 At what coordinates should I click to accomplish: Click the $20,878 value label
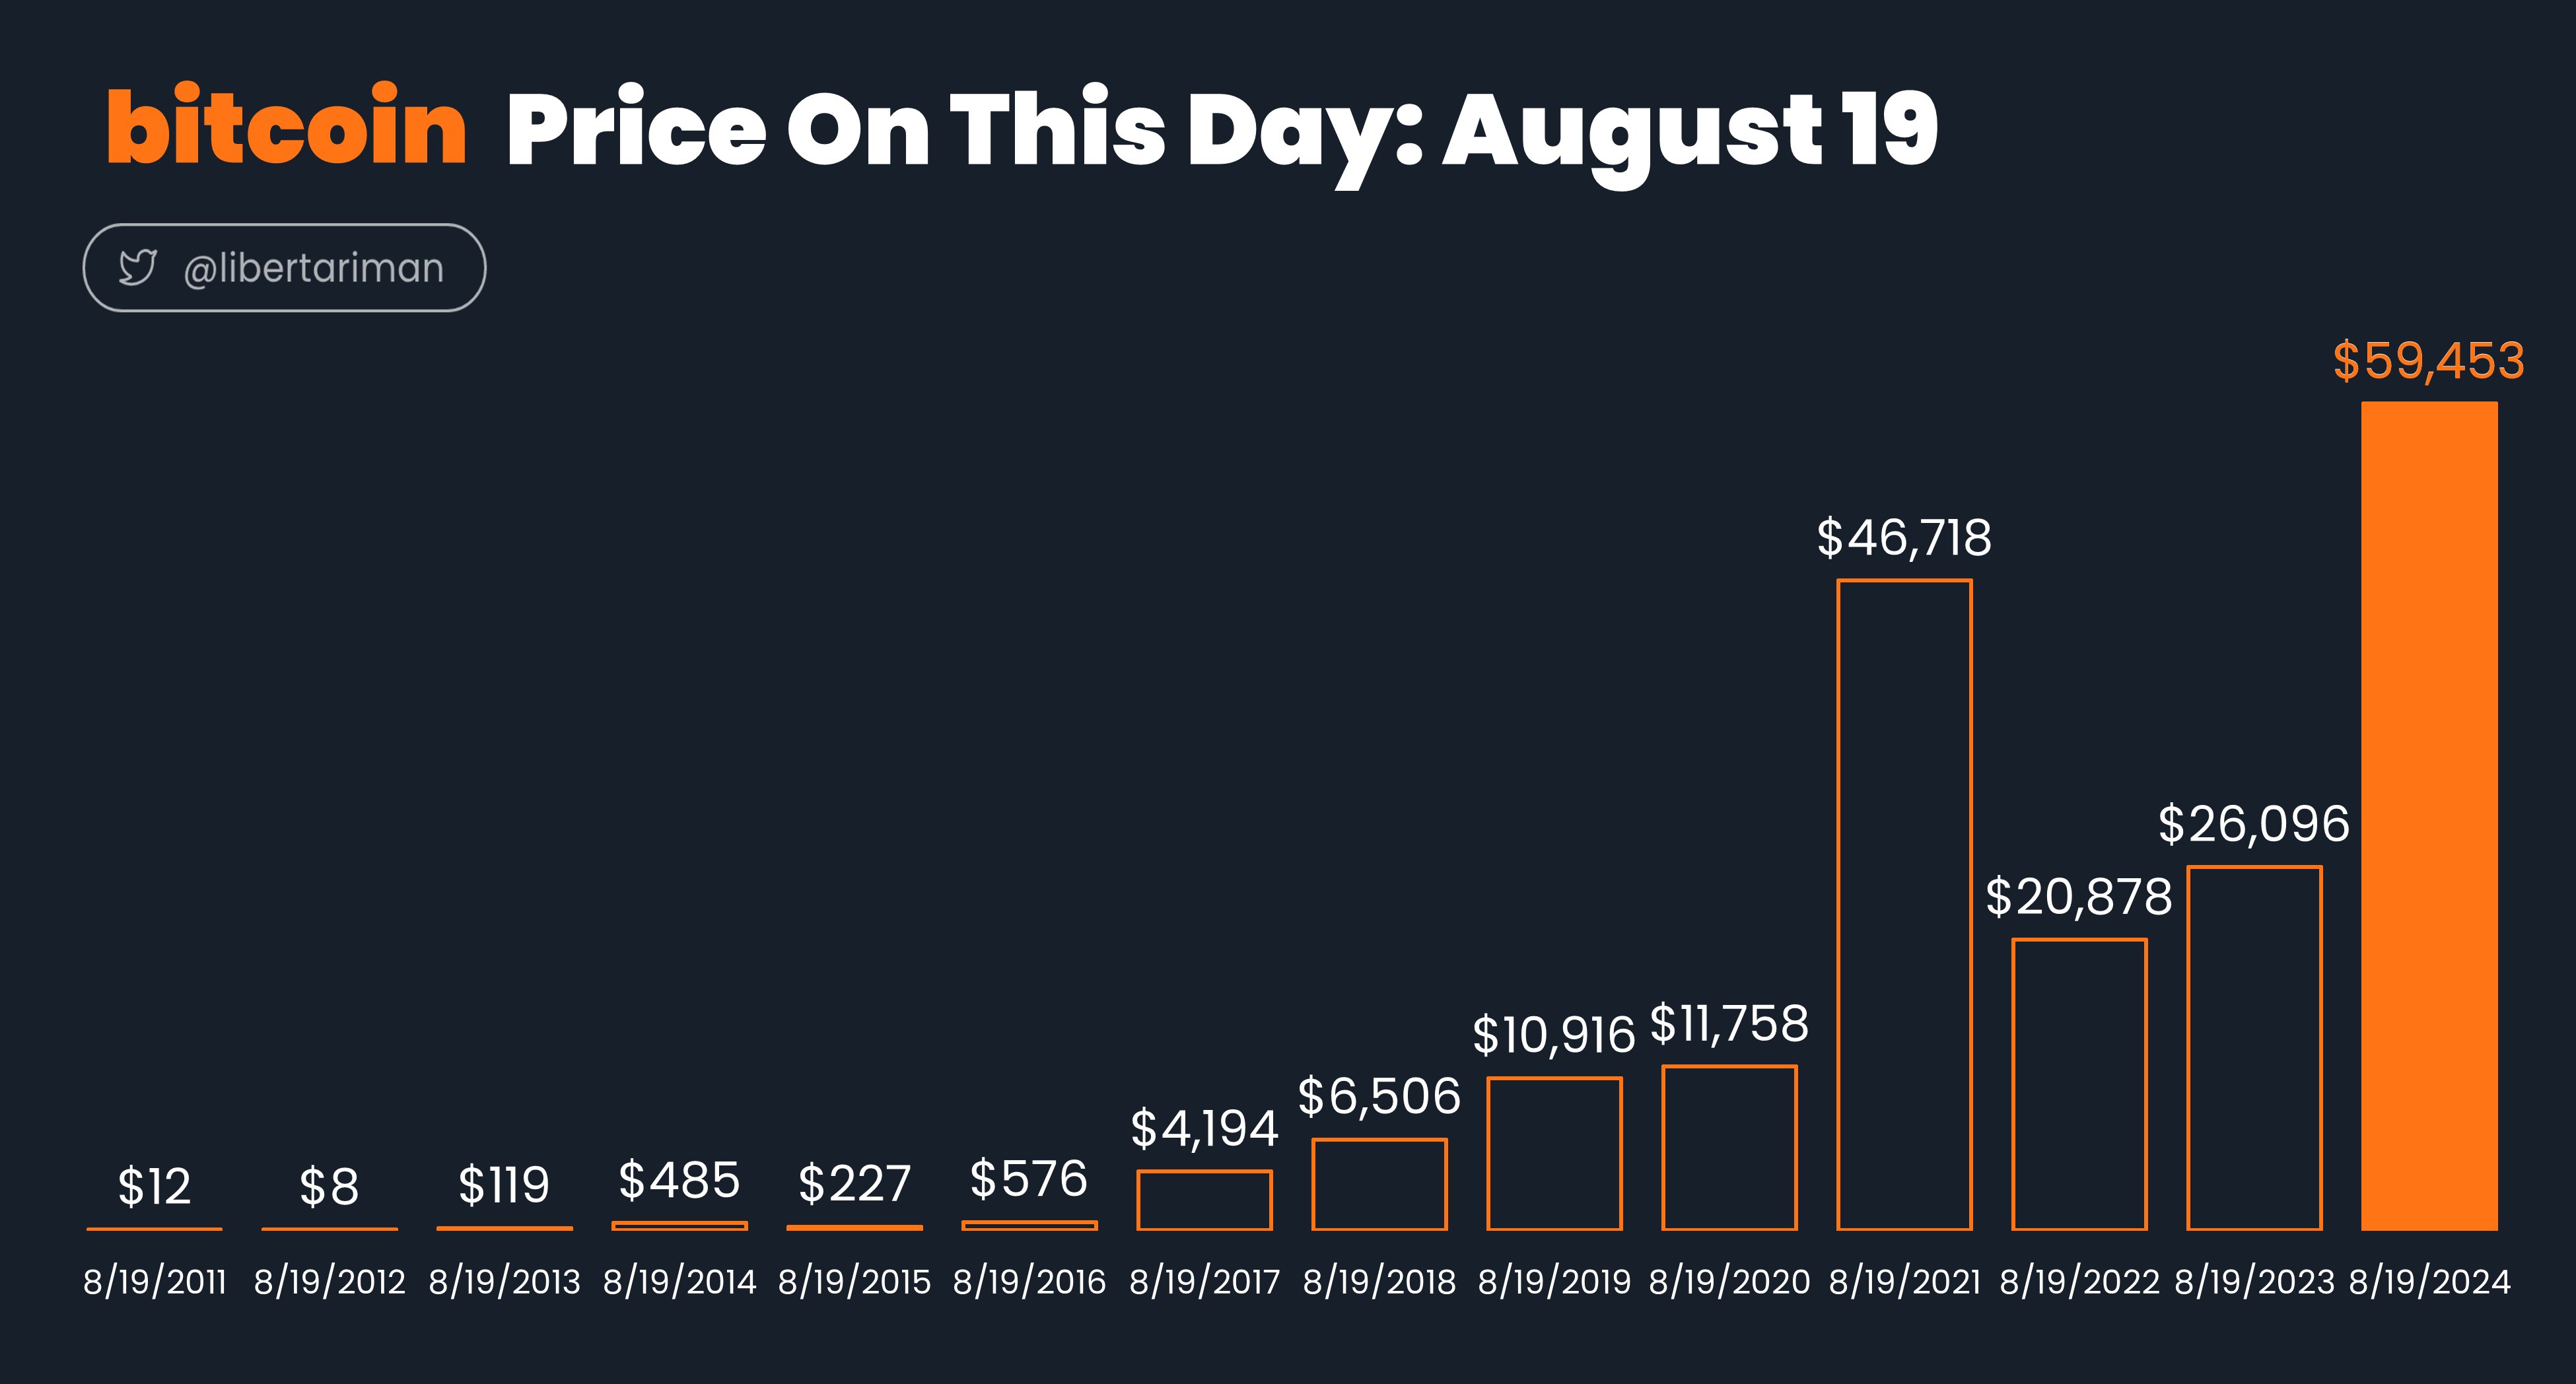click(x=2079, y=896)
